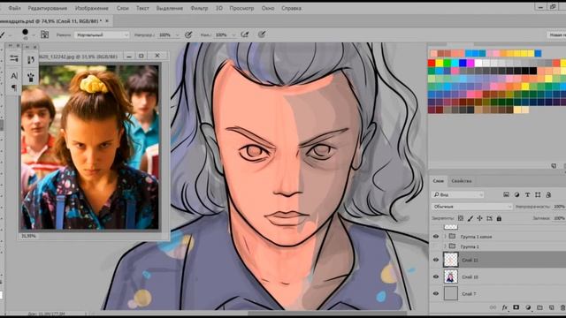Open the Файл menu
This screenshot has width=566, height=318.
14,8
